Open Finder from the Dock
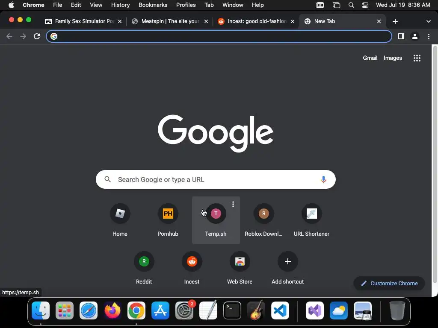 point(41,310)
